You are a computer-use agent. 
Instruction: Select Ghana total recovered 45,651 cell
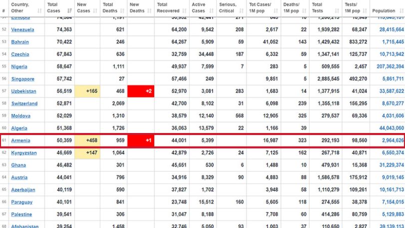[x=172, y=165]
